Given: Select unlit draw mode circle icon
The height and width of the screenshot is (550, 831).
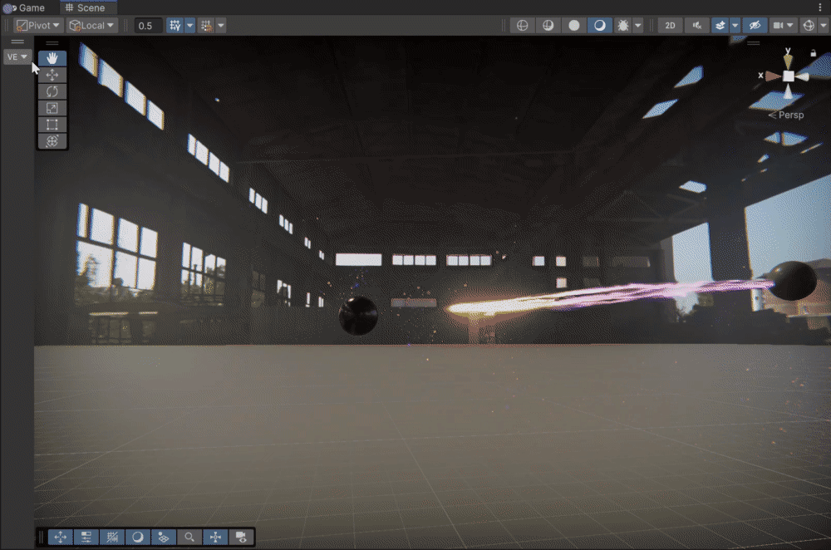Looking at the screenshot, I should coord(574,26).
